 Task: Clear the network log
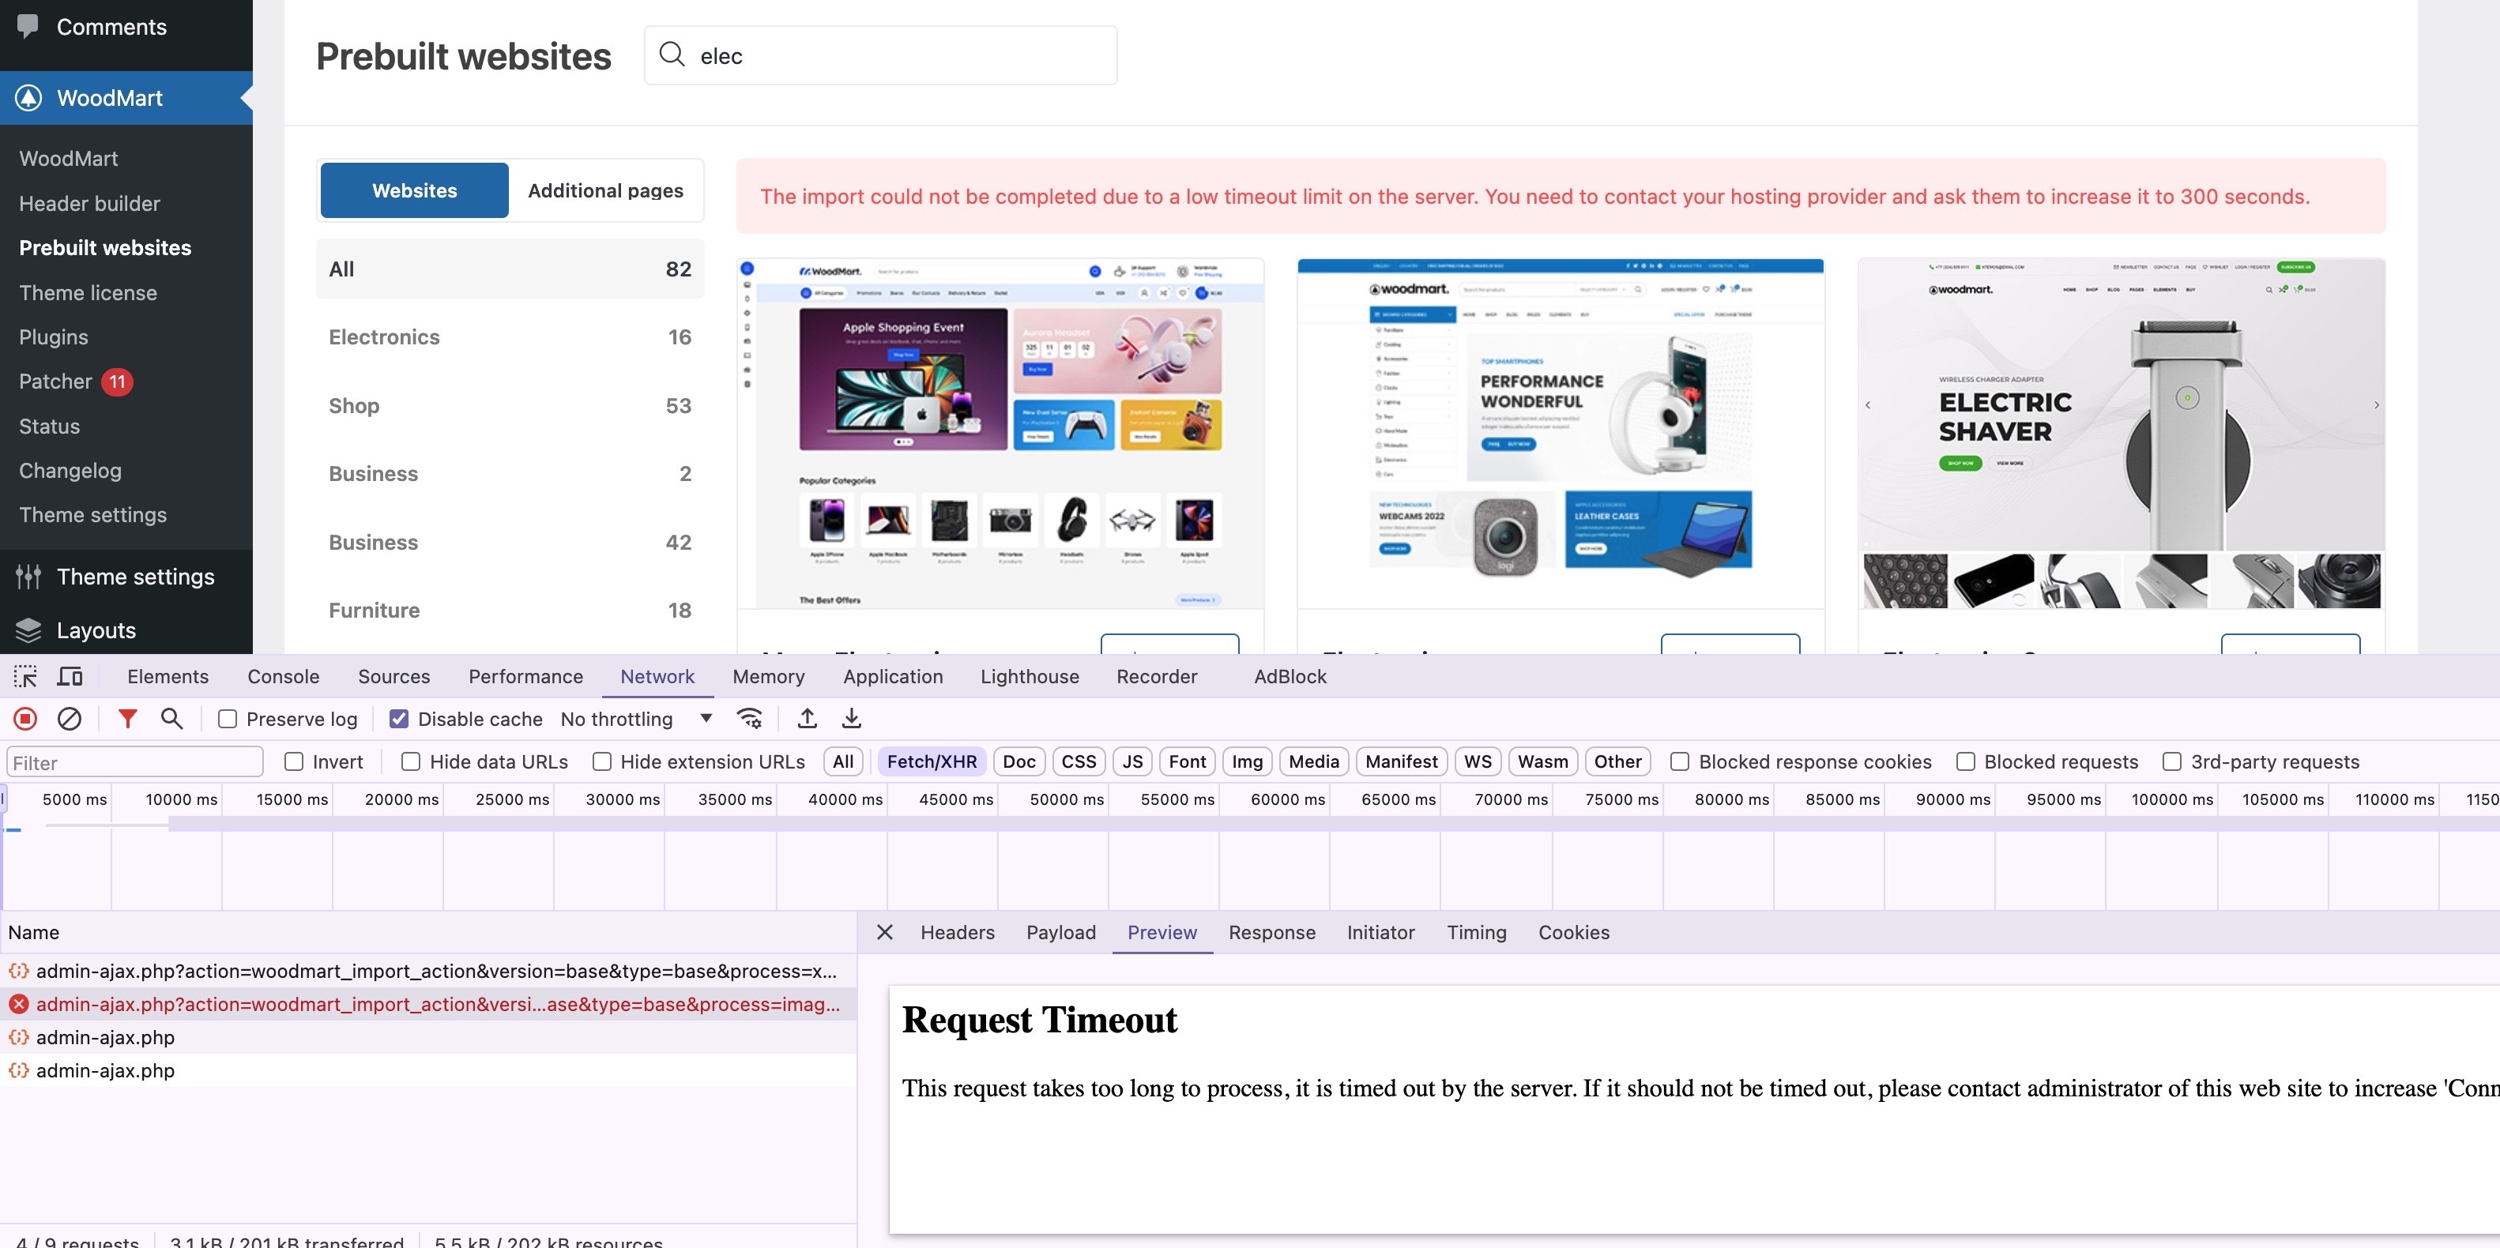69,718
